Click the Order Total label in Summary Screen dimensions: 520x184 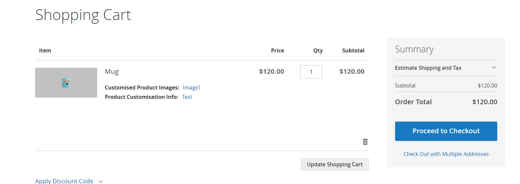pos(413,102)
